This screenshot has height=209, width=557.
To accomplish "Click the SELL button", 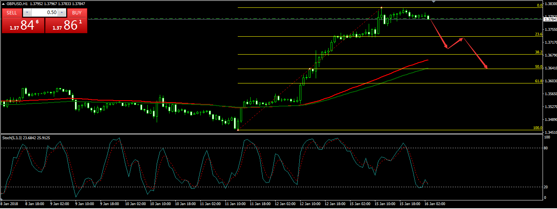I will [x=12, y=12].
